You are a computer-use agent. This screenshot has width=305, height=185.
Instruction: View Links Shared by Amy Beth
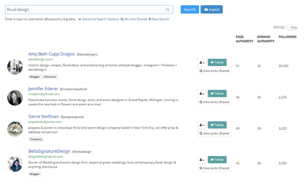[x=215, y=71]
